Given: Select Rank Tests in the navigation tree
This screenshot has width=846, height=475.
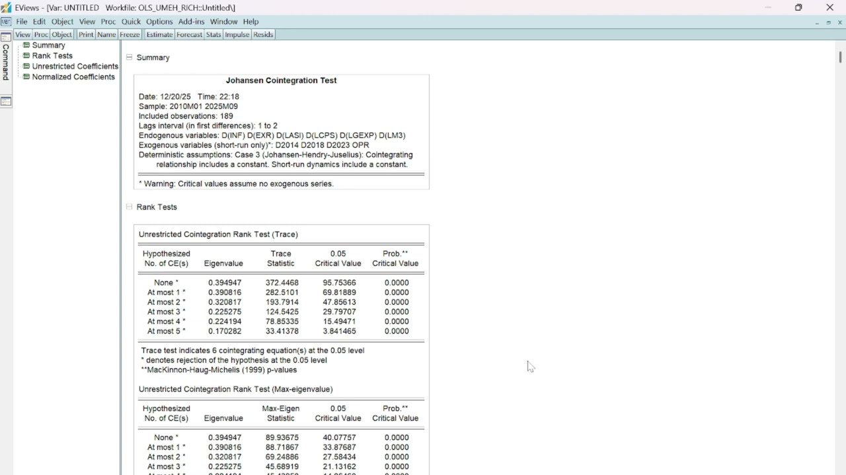Looking at the screenshot, I should pyautogui.click(x=52, y=56).
